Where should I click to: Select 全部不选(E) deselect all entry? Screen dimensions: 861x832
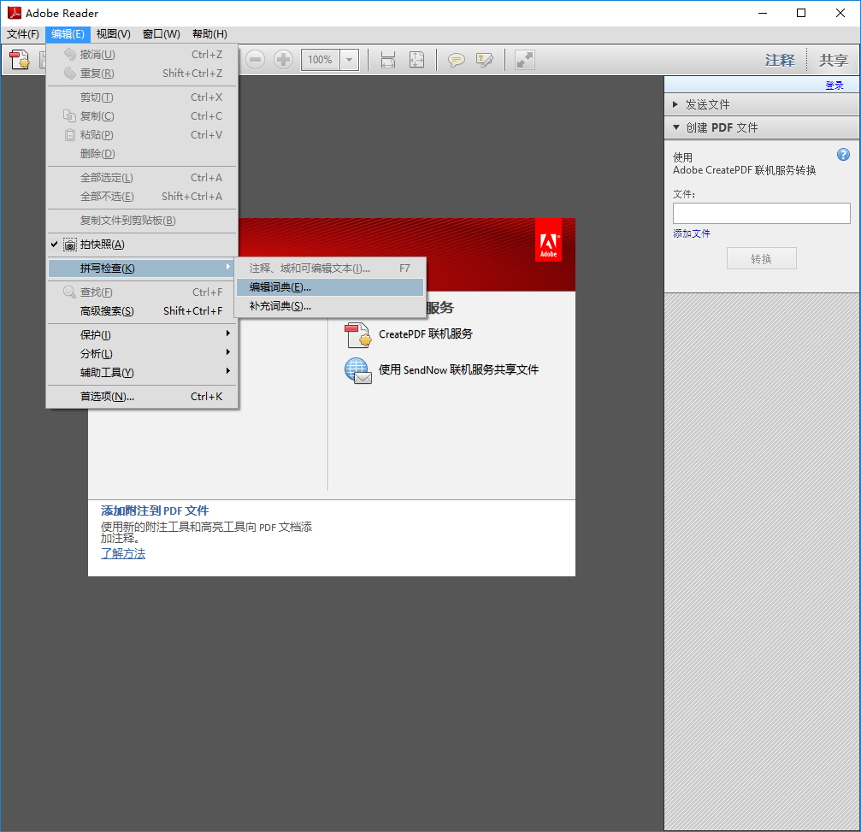click(142, 196)
